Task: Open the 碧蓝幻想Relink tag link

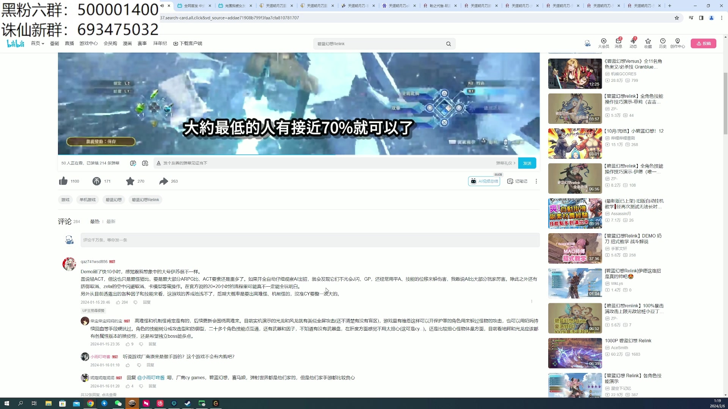Action: [x=146, y=200]
